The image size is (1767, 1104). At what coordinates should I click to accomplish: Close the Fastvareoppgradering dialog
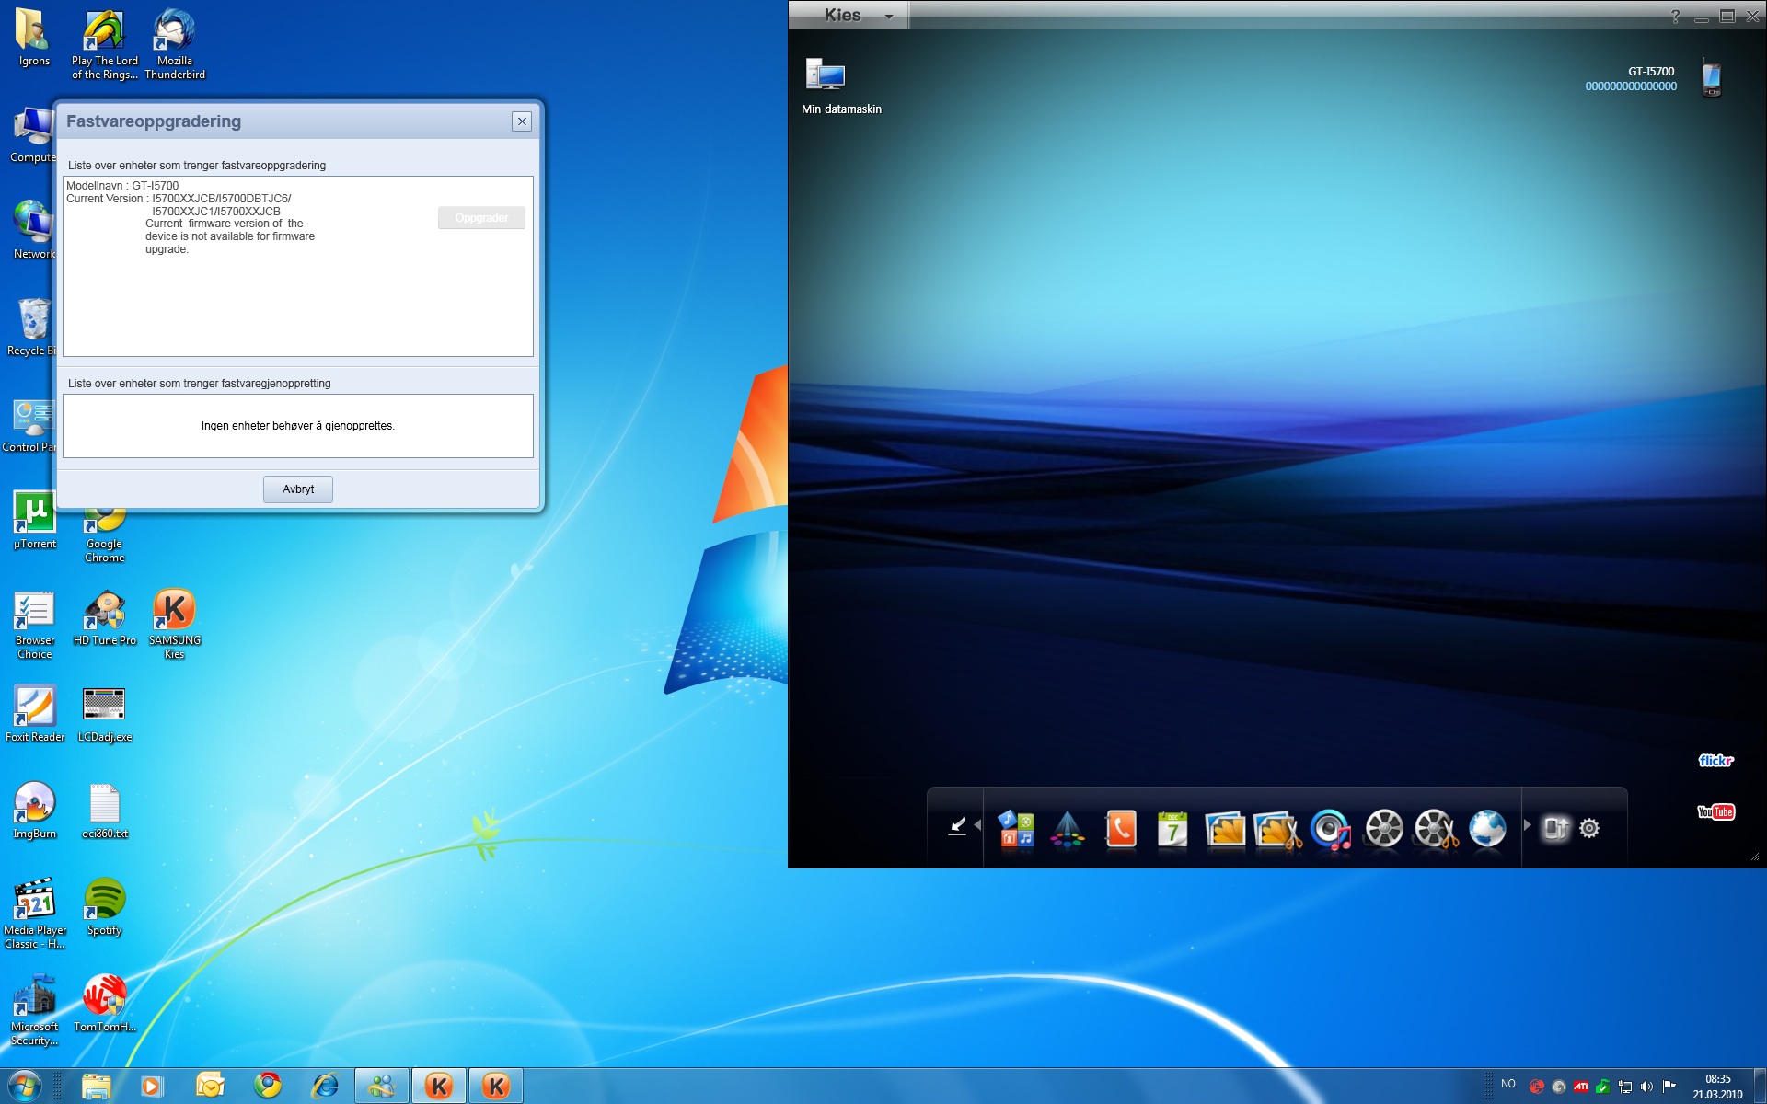tap(522, 121)
